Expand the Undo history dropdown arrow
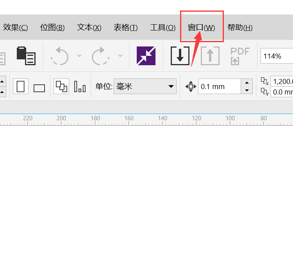Viewport: 293px width, 255px height. coord(79,56)
